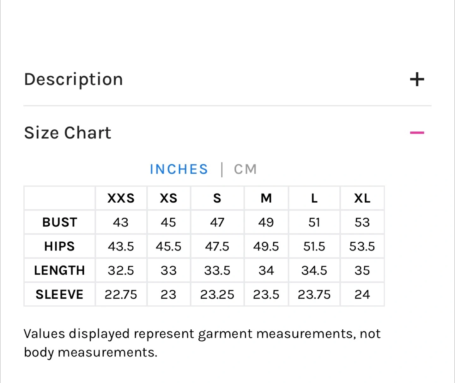Image resolution: width=455 pixels, height=383 pixels.
Task: Click the garment measurements note text
Action: click(202, 343)
